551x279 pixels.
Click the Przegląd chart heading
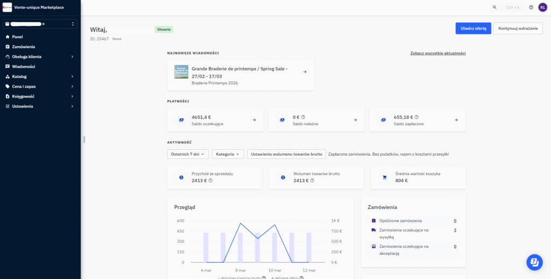click(x=185, y=207)
